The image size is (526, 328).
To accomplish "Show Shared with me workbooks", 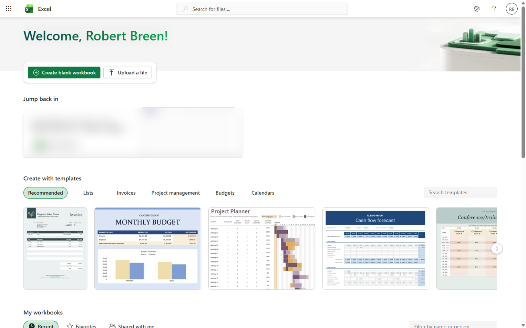I will point(132,326).
